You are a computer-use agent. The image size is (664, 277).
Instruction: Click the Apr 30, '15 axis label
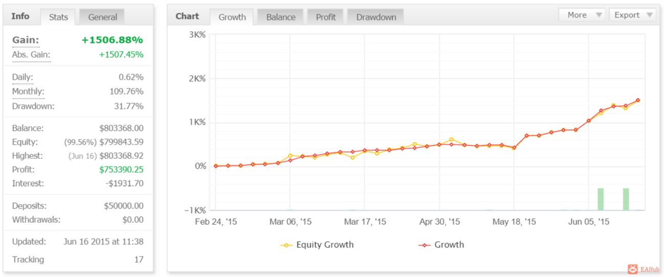click(x=439, y=222)
